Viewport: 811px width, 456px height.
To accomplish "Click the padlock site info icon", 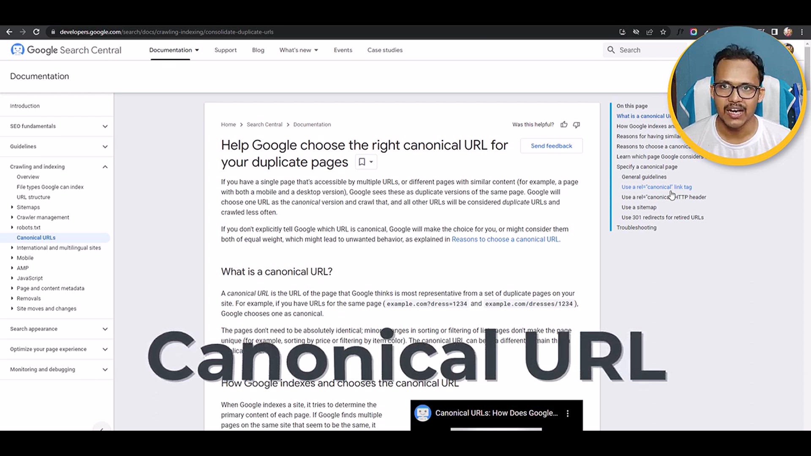I will point(53,32).
